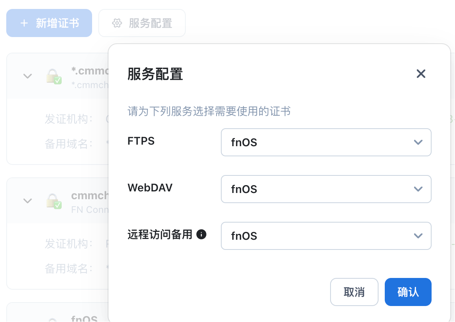
Task: Close the 服务配置 dialog with X
Action: (x=421, y=74)
